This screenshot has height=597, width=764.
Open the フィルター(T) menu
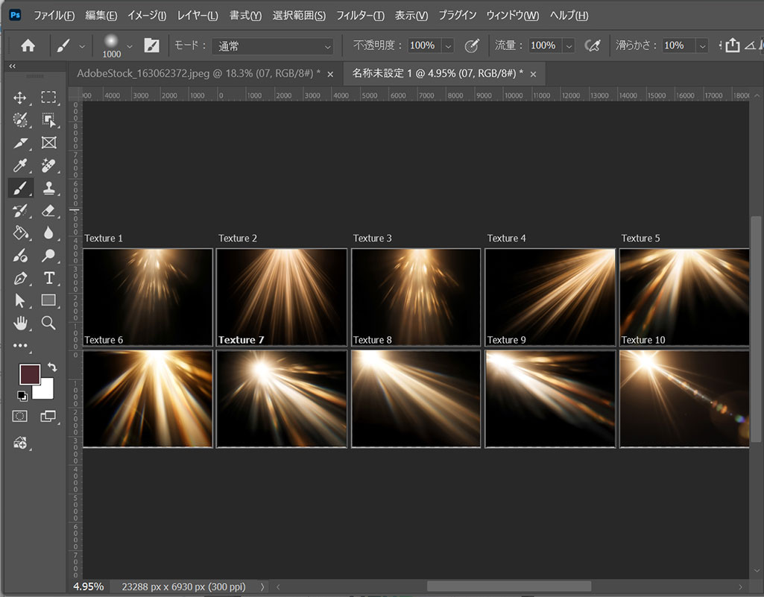(x=360, y=16)
